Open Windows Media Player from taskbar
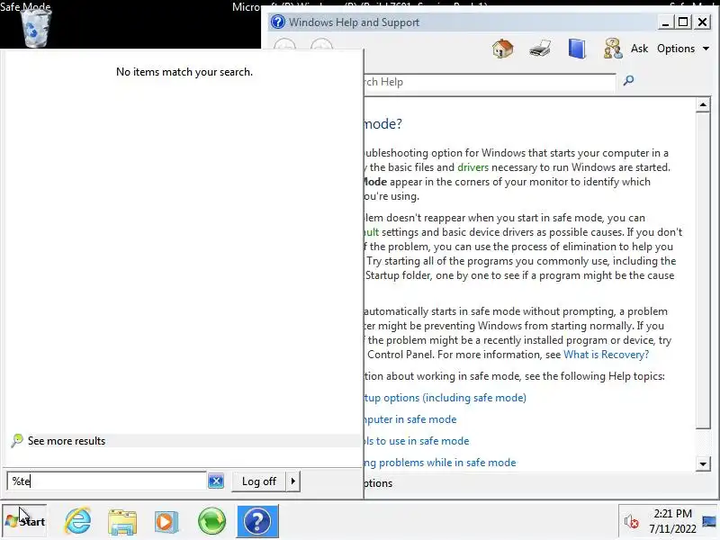The height and width of the screenshot is (540, 720). 166,522
